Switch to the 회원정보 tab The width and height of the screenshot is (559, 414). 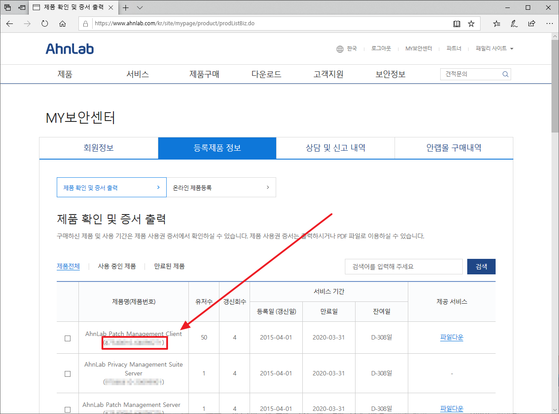(99, 148)
